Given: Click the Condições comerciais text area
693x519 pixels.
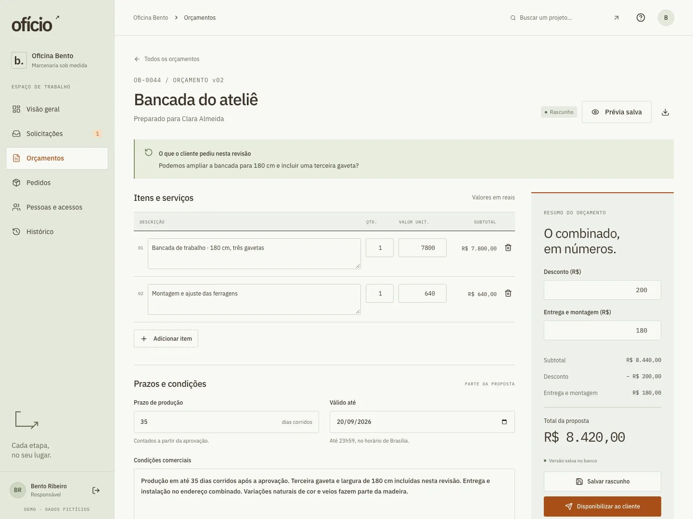Looking at the screenshot, I should [324, 494].
